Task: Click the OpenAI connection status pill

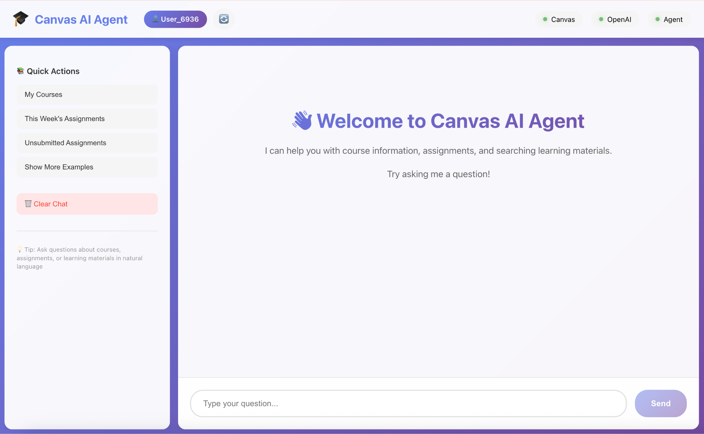Action: click(x=615, y=19)
